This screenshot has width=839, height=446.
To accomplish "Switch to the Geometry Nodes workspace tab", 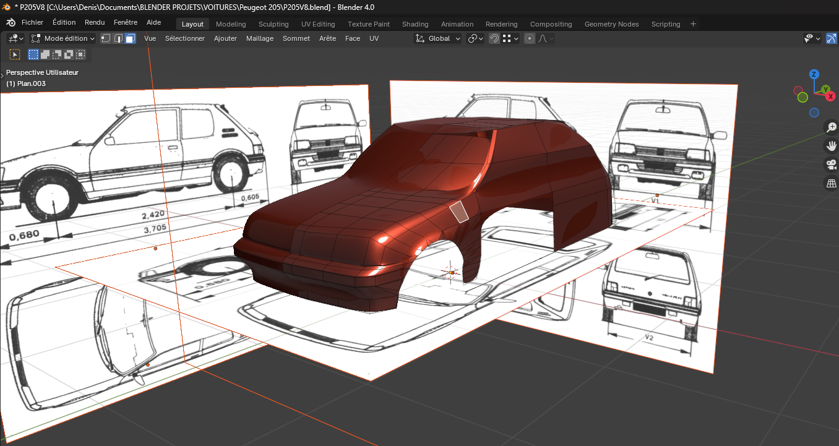I will tap(612, 24).
